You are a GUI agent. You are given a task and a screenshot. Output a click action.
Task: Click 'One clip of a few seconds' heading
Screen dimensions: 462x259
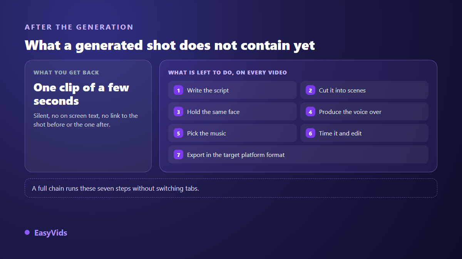[81, 94]
